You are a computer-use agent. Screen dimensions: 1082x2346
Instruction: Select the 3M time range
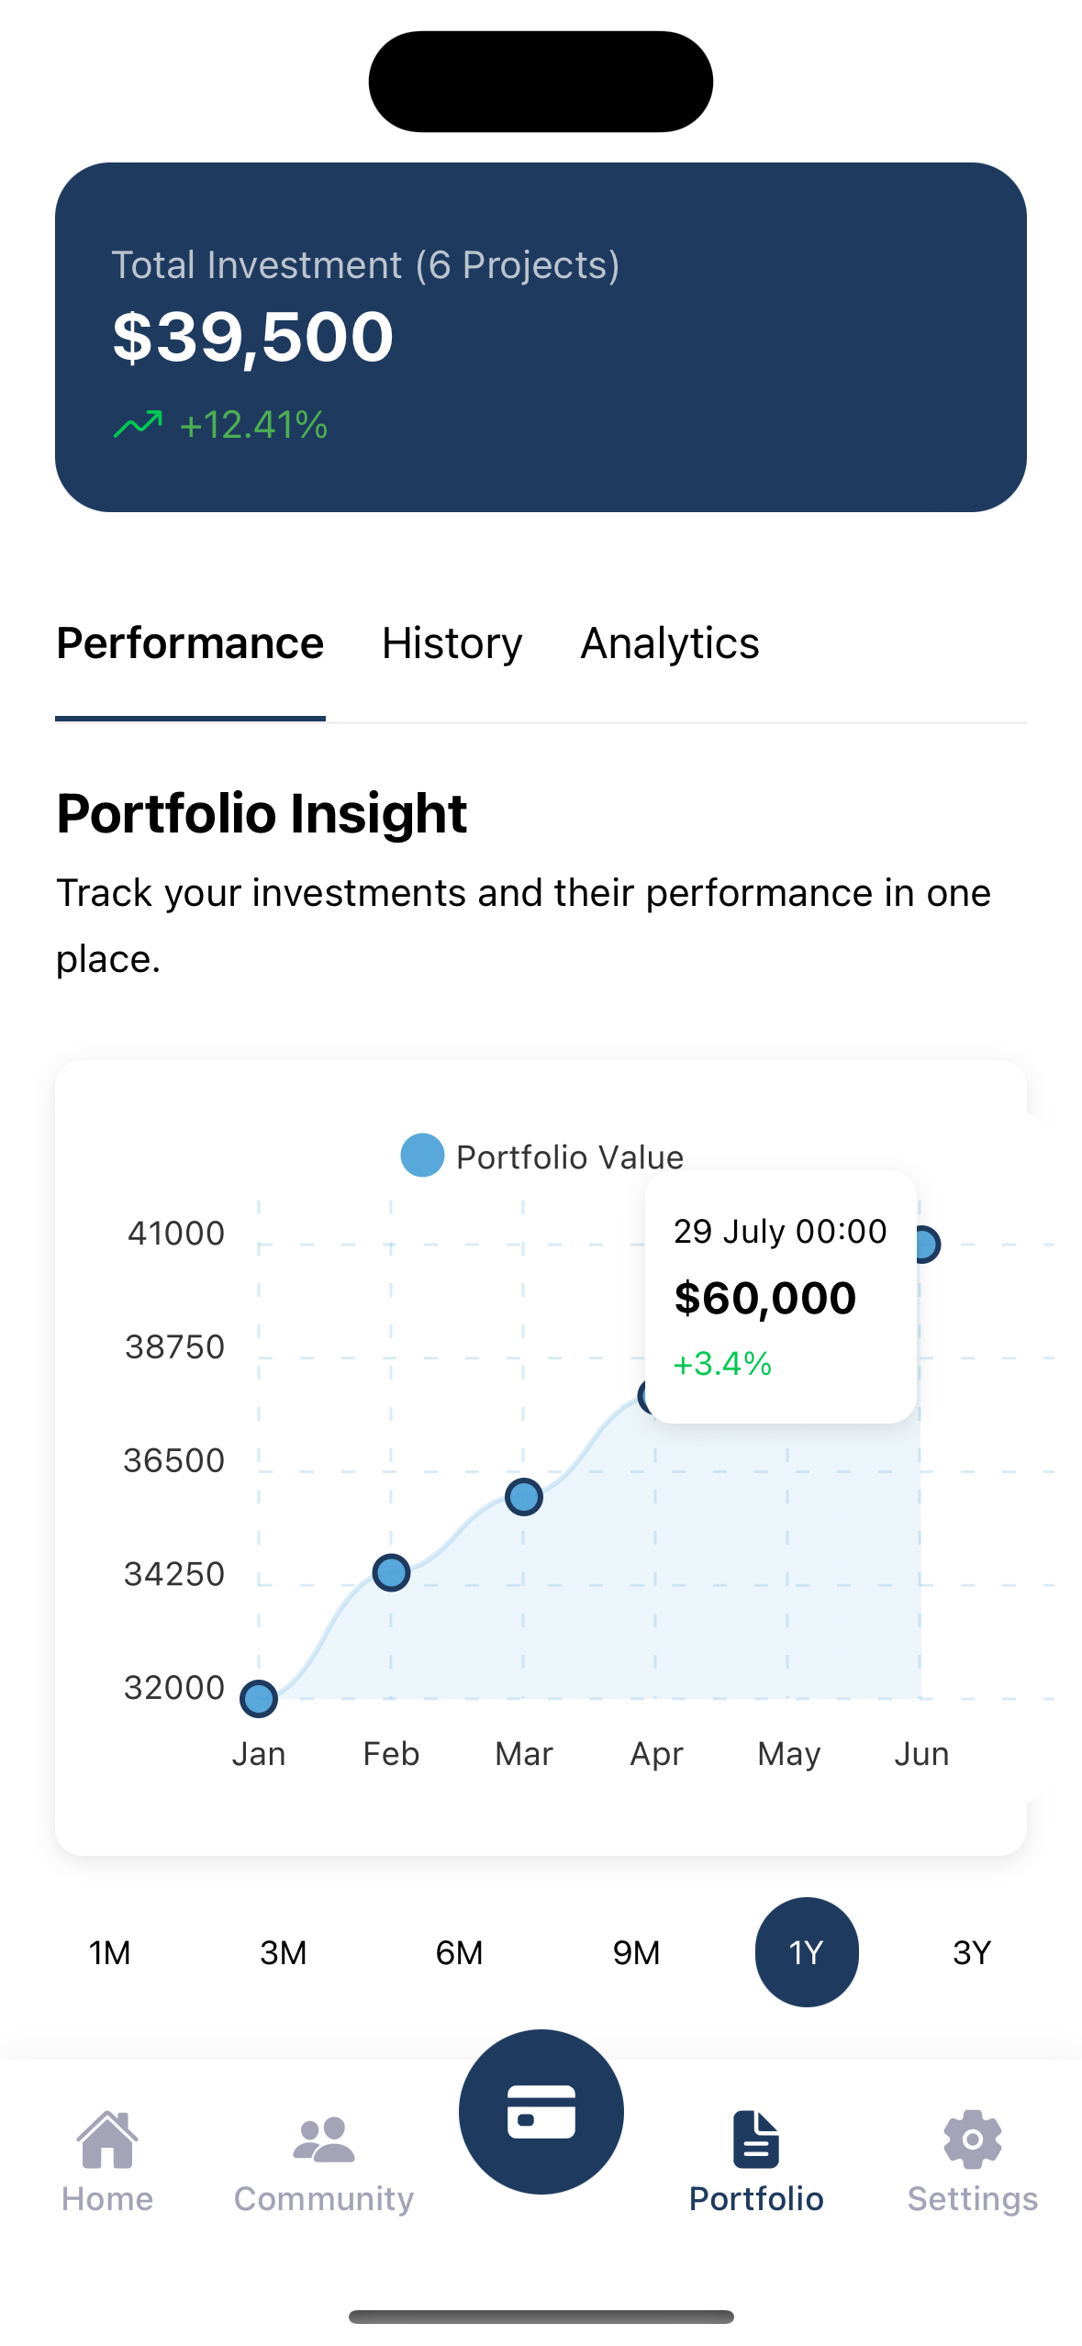click(x=283, y=1952)
